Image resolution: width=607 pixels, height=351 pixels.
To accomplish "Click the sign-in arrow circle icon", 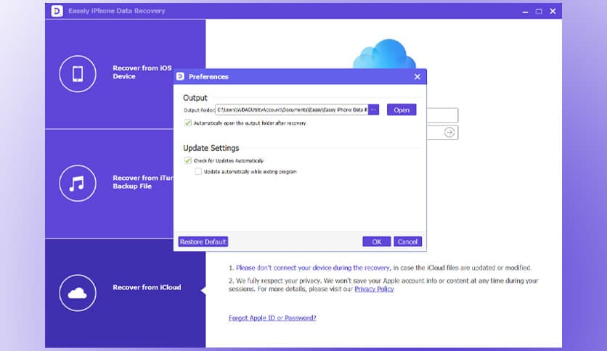I will [449, 132].
